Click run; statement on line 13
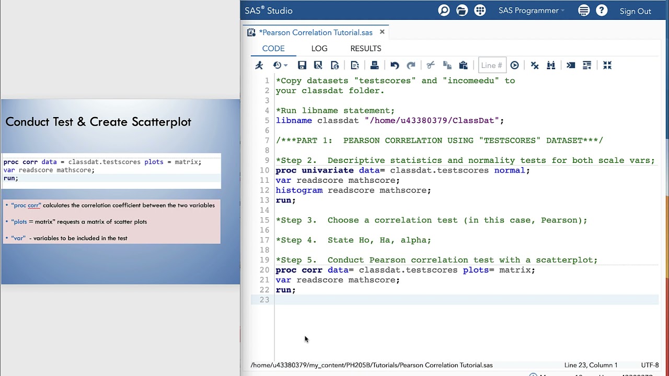The height and width of the screenshot is (376, 669). click(286, 200)
